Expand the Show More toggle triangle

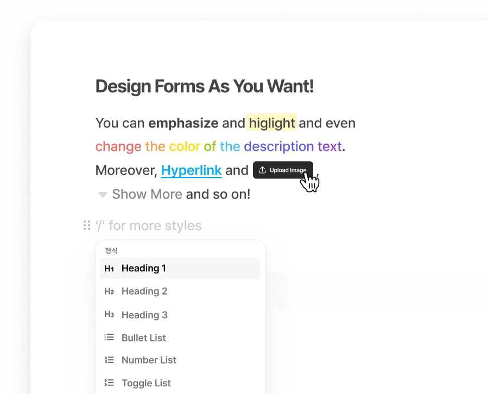pyautogui.click(x=103, y=195)
